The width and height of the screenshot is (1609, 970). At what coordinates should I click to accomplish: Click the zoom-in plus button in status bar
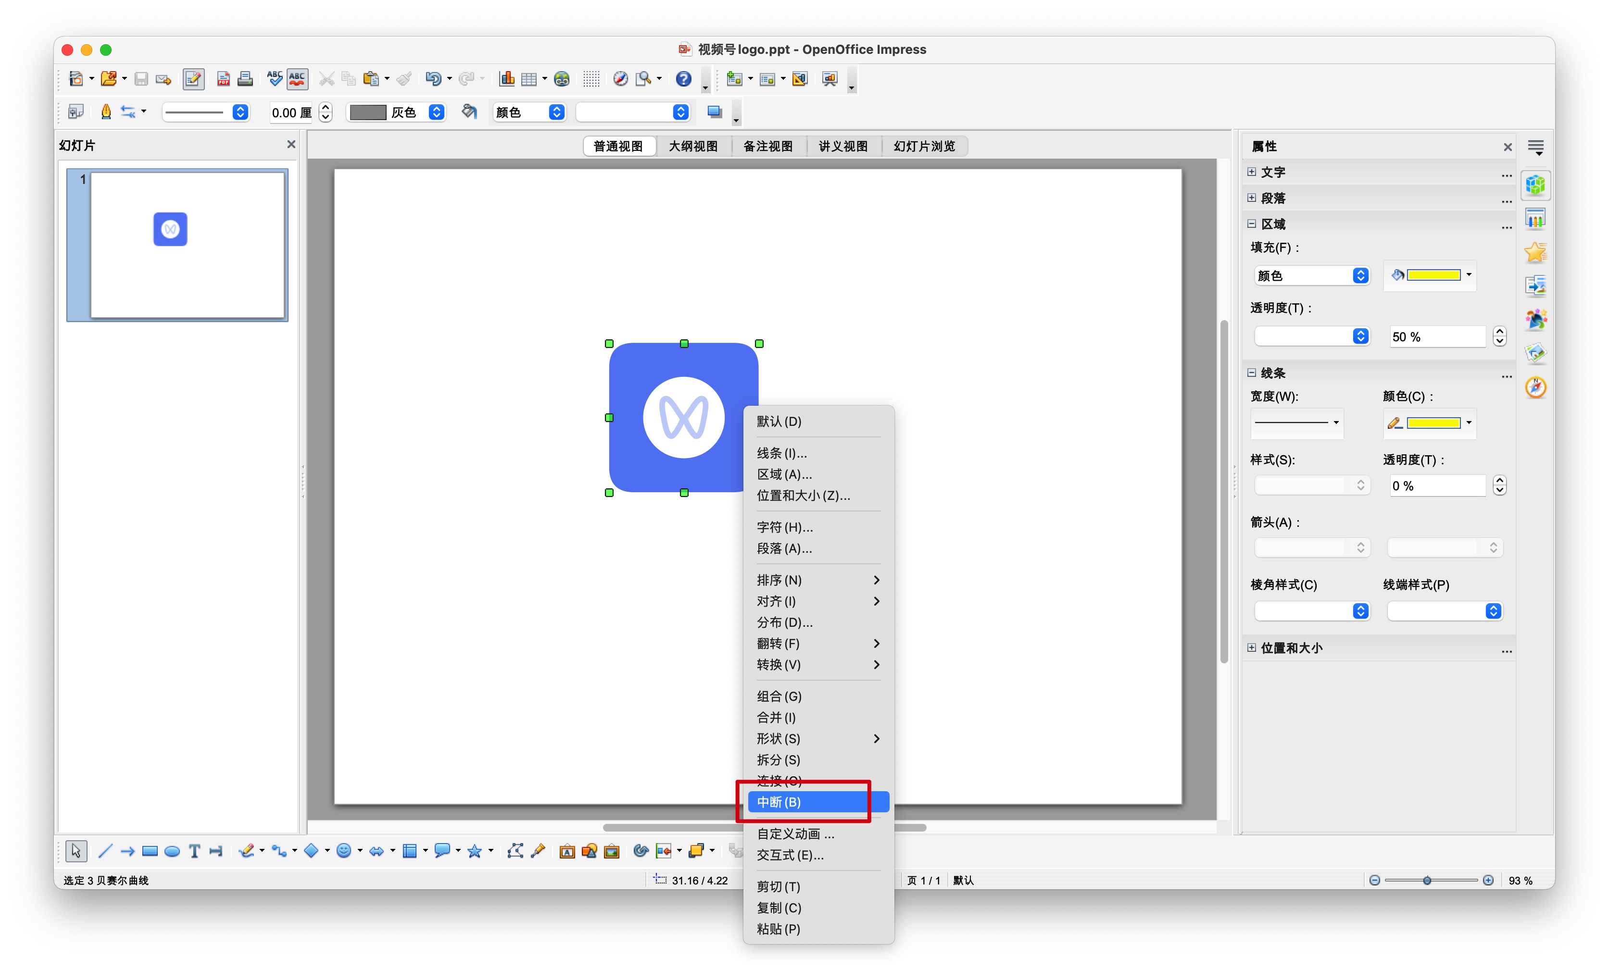pyautogui.click(x=1488, y=880)
